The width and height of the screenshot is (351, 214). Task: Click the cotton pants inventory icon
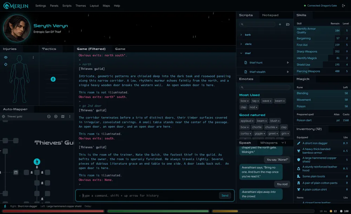click(298, 183)
